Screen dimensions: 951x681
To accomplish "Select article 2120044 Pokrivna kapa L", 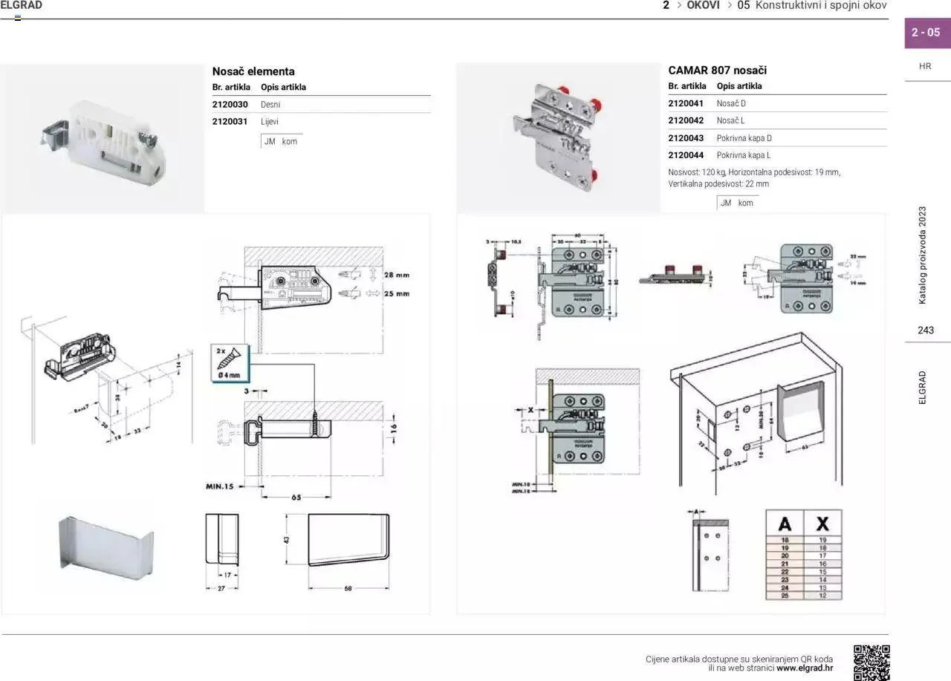I will tap(686, 155).
